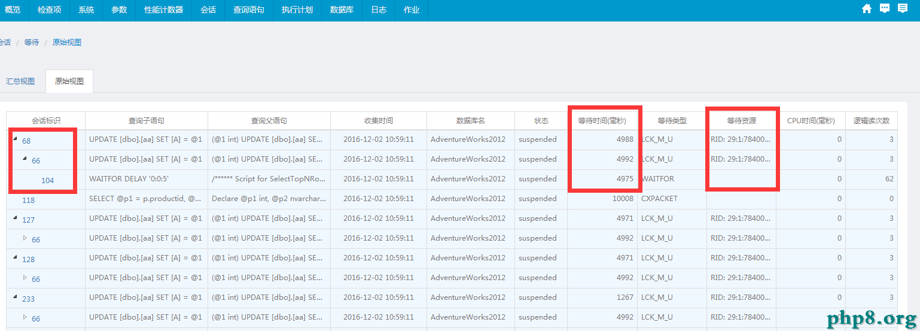Viewport: 920px width, 331px height.
Task: Click the RID wait resource in session 68 row
Action: 742,139
